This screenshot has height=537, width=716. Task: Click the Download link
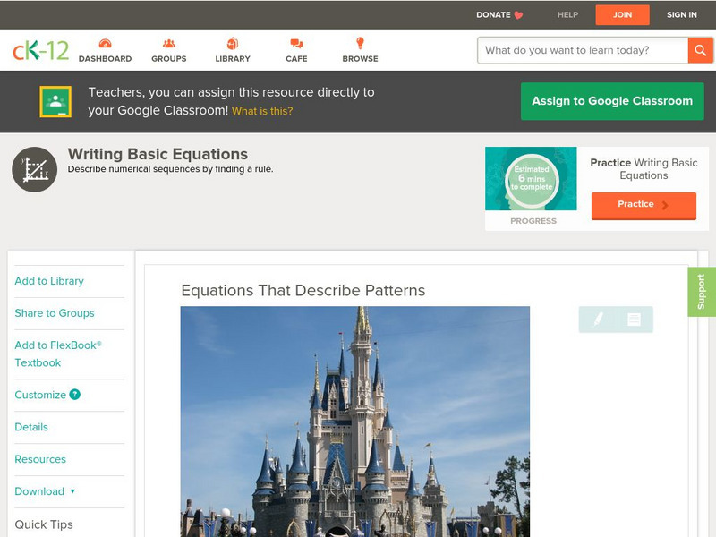pos(39,491)
